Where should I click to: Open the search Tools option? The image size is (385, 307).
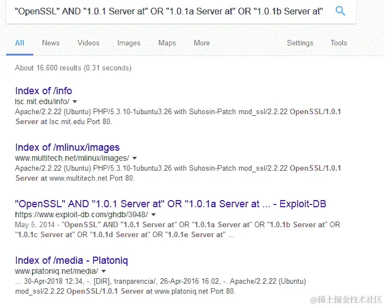(x=338, y=43)
